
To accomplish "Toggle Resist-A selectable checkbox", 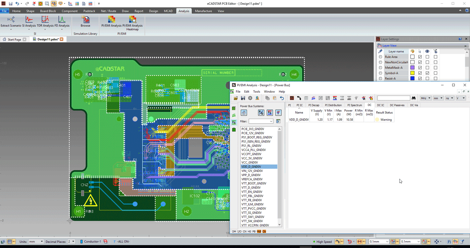I will [420, 79].
